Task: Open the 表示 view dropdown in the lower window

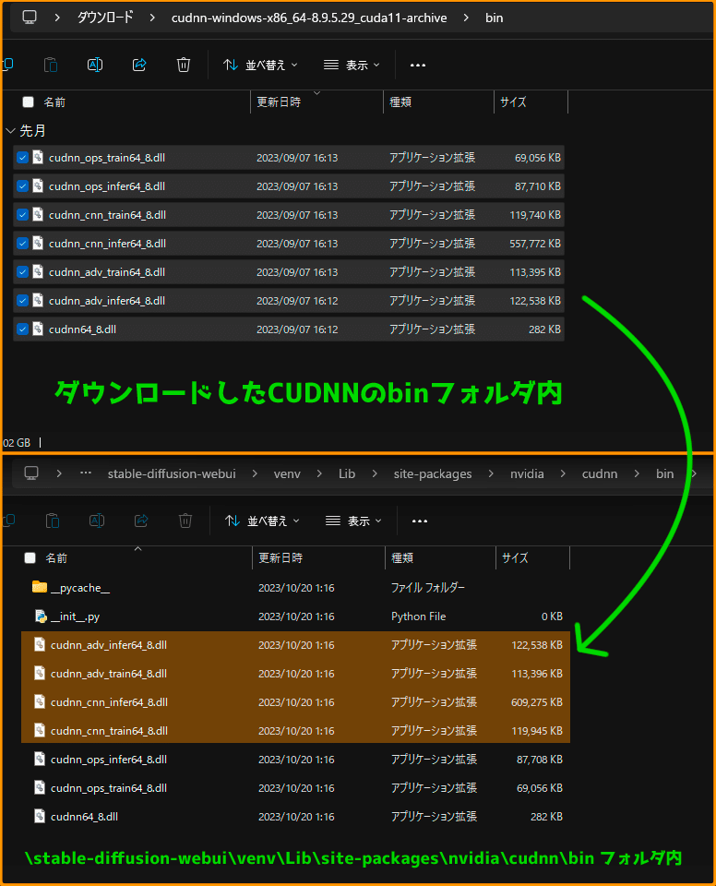Action: [353, 521]
